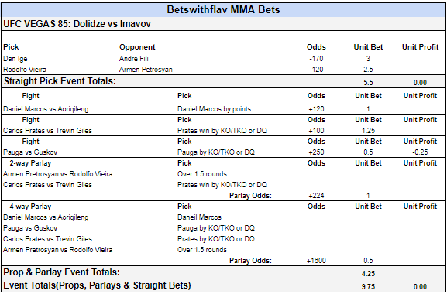
Task: Click the +250 odds cell
Action: (316, 152)
